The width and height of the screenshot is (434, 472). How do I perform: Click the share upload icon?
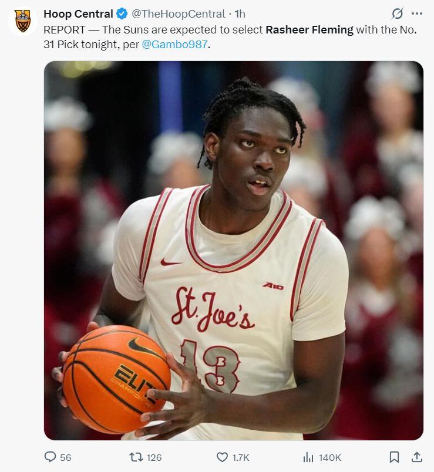[416, 457]
